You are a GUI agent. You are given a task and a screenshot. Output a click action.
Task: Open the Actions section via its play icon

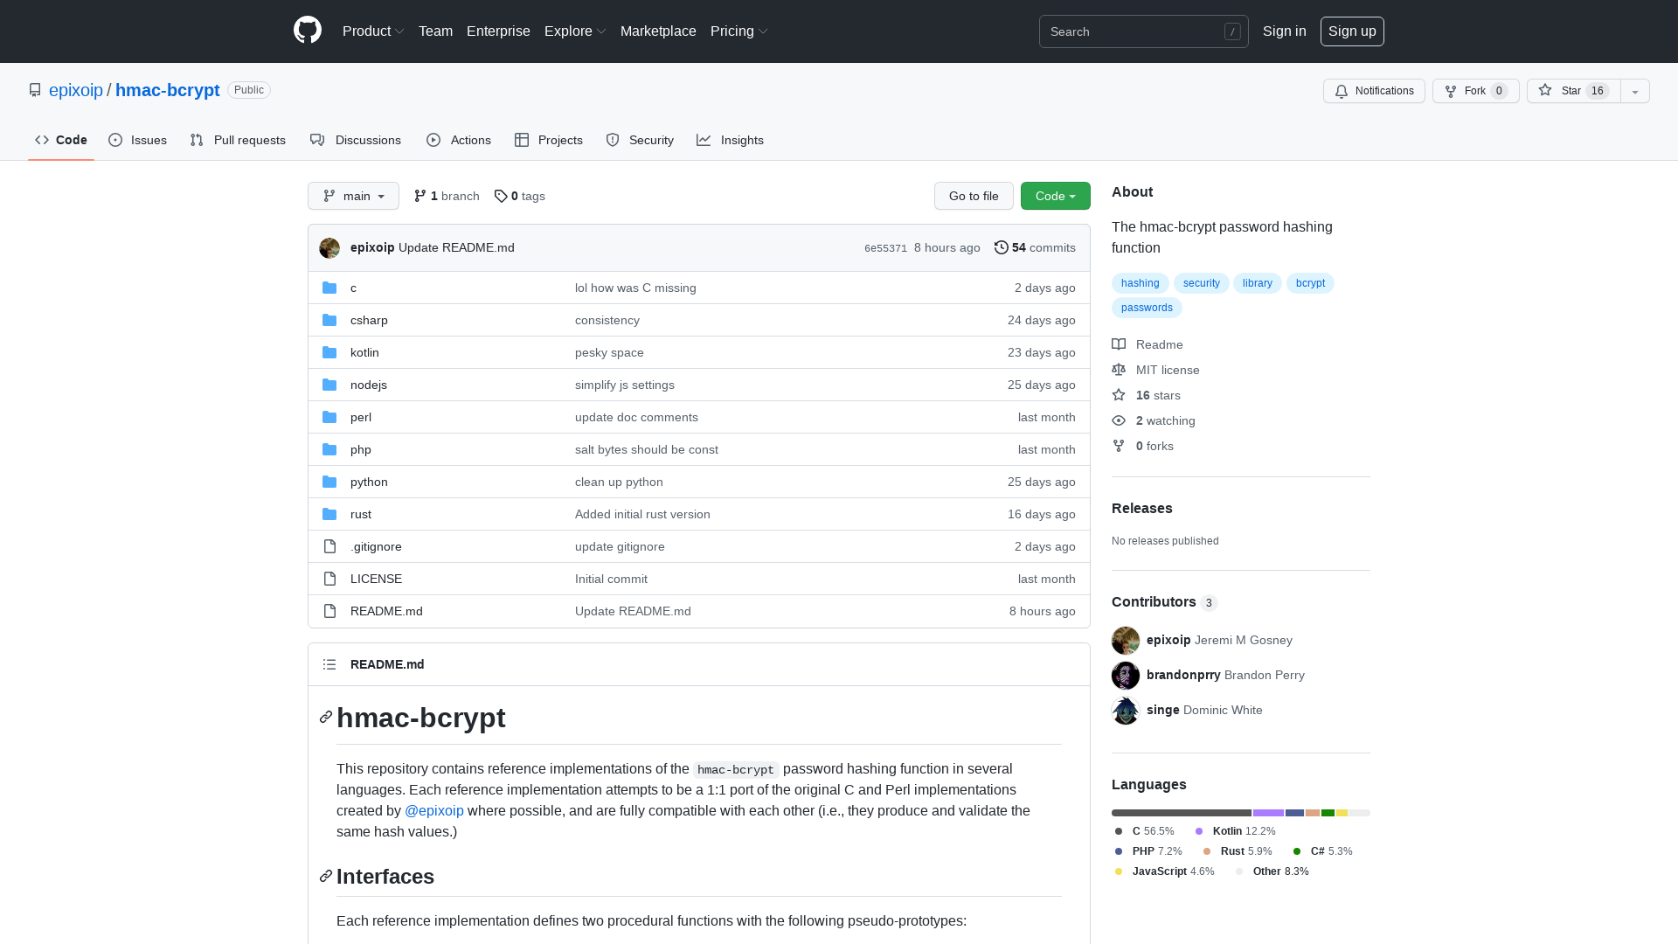click(x=433, y=140)
